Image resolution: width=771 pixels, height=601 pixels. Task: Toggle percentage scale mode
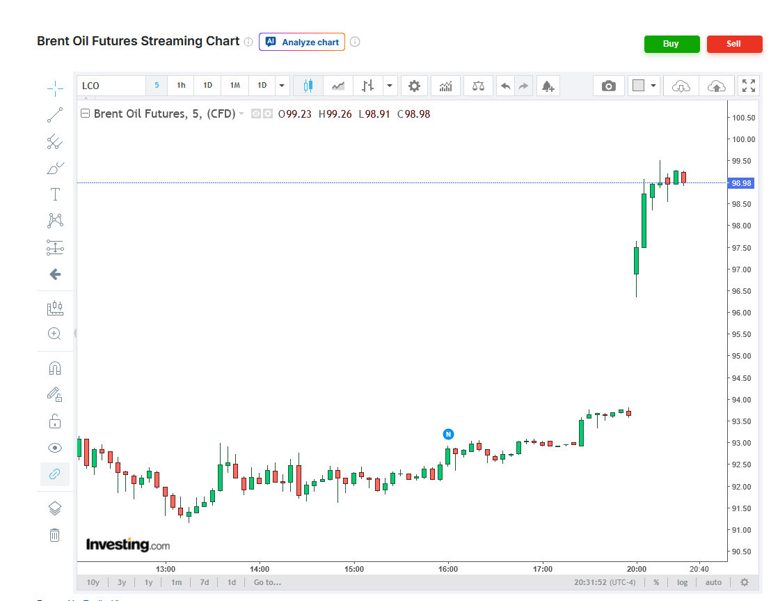(x=656, y=582)
